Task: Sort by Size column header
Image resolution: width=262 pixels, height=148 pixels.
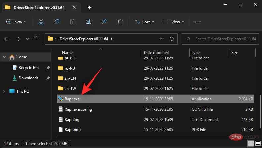Action: click(x=235, y=53)
